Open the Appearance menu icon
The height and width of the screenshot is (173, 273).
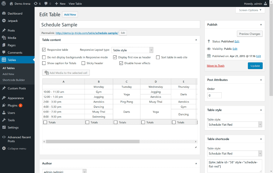pos(4,98)
